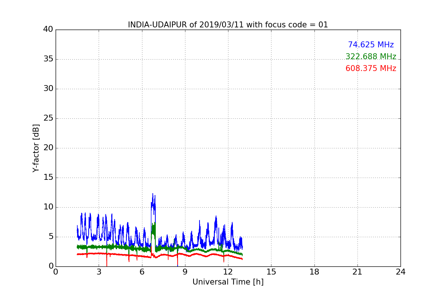The width and height of the screenshot is (445, 296).
Task: Click the y-axis tick label 20
Action: [48, 148]
